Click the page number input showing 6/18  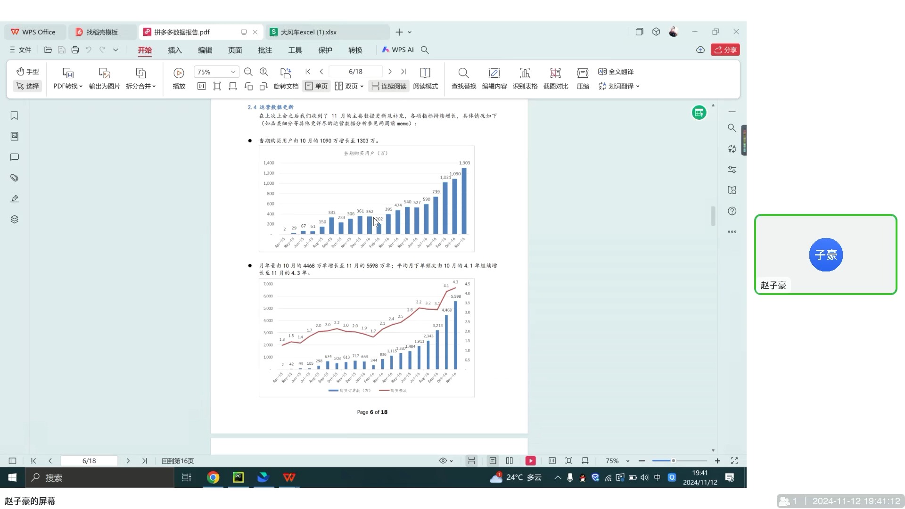pyautogui.click(x=355, y=71)
